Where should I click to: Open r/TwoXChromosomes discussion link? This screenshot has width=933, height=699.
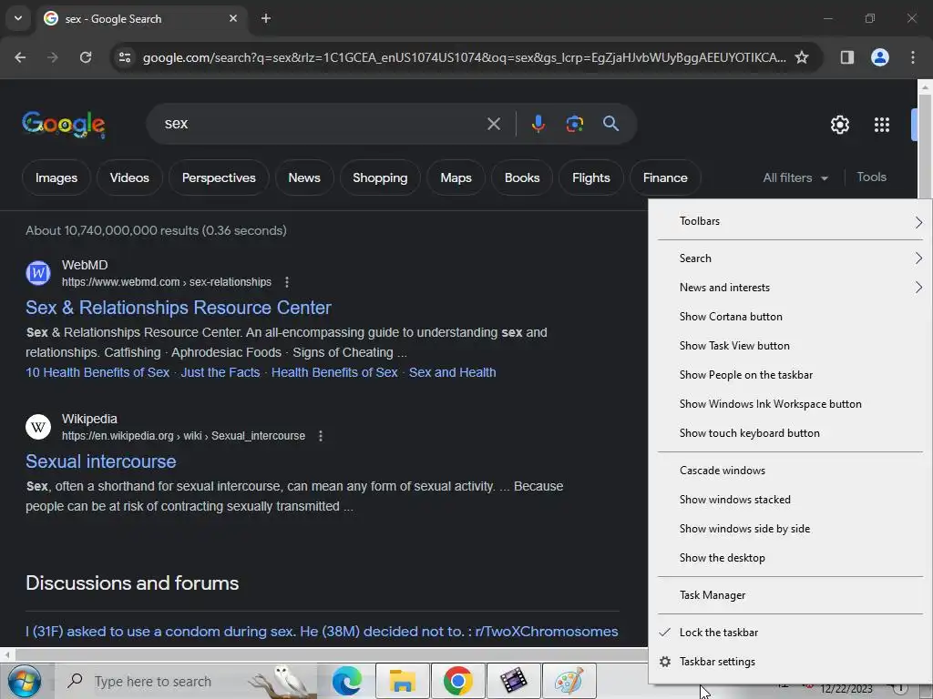pyautogui.click(x=322, y=632)
